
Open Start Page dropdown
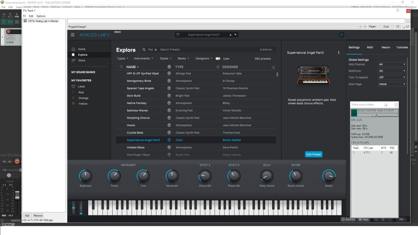coord(392,84)
